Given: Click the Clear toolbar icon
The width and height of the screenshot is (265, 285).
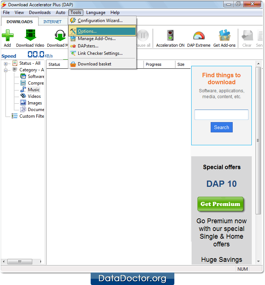Looking at the screenshot, I should click(247, 35).
